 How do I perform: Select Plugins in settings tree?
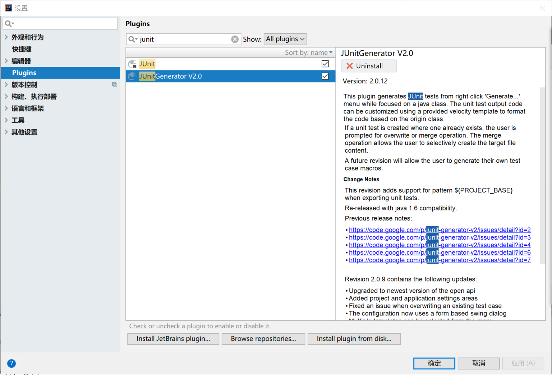60,73
